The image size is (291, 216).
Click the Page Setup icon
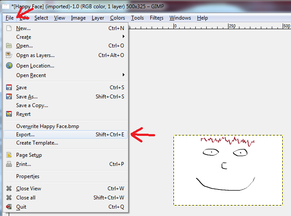(x=9, y=155)
